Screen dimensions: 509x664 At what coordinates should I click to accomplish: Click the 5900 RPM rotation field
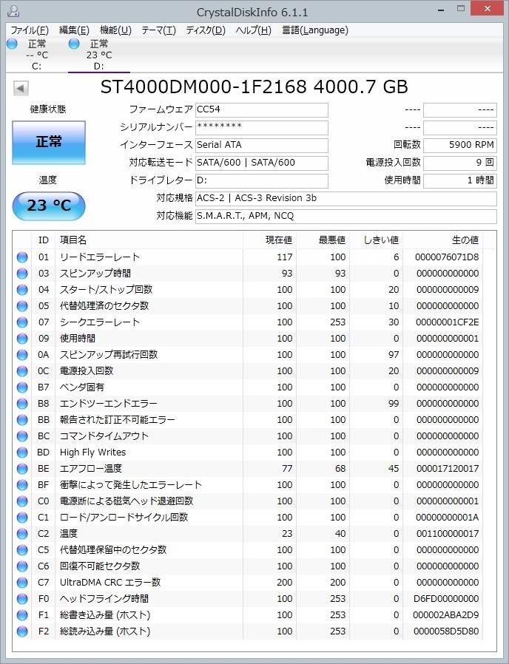[460, 145]
